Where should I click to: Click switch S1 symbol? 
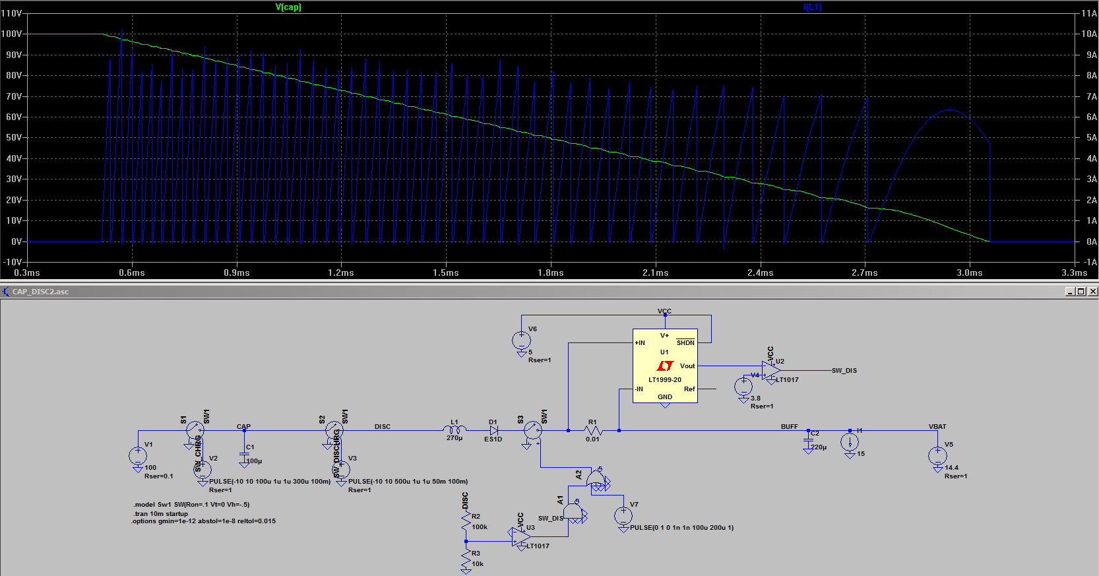click(x=195, y=431)
